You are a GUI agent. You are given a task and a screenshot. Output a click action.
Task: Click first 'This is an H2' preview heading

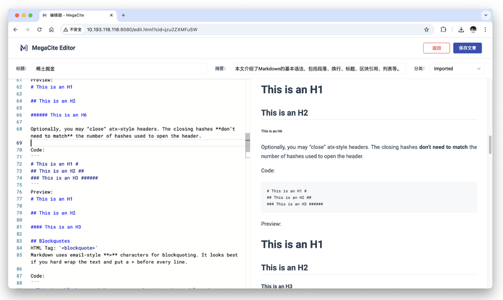click(285, 113)
